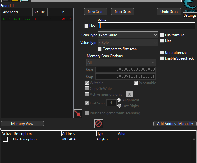
Task: Click the X beside Active memory only
Action: pos(130,94)
